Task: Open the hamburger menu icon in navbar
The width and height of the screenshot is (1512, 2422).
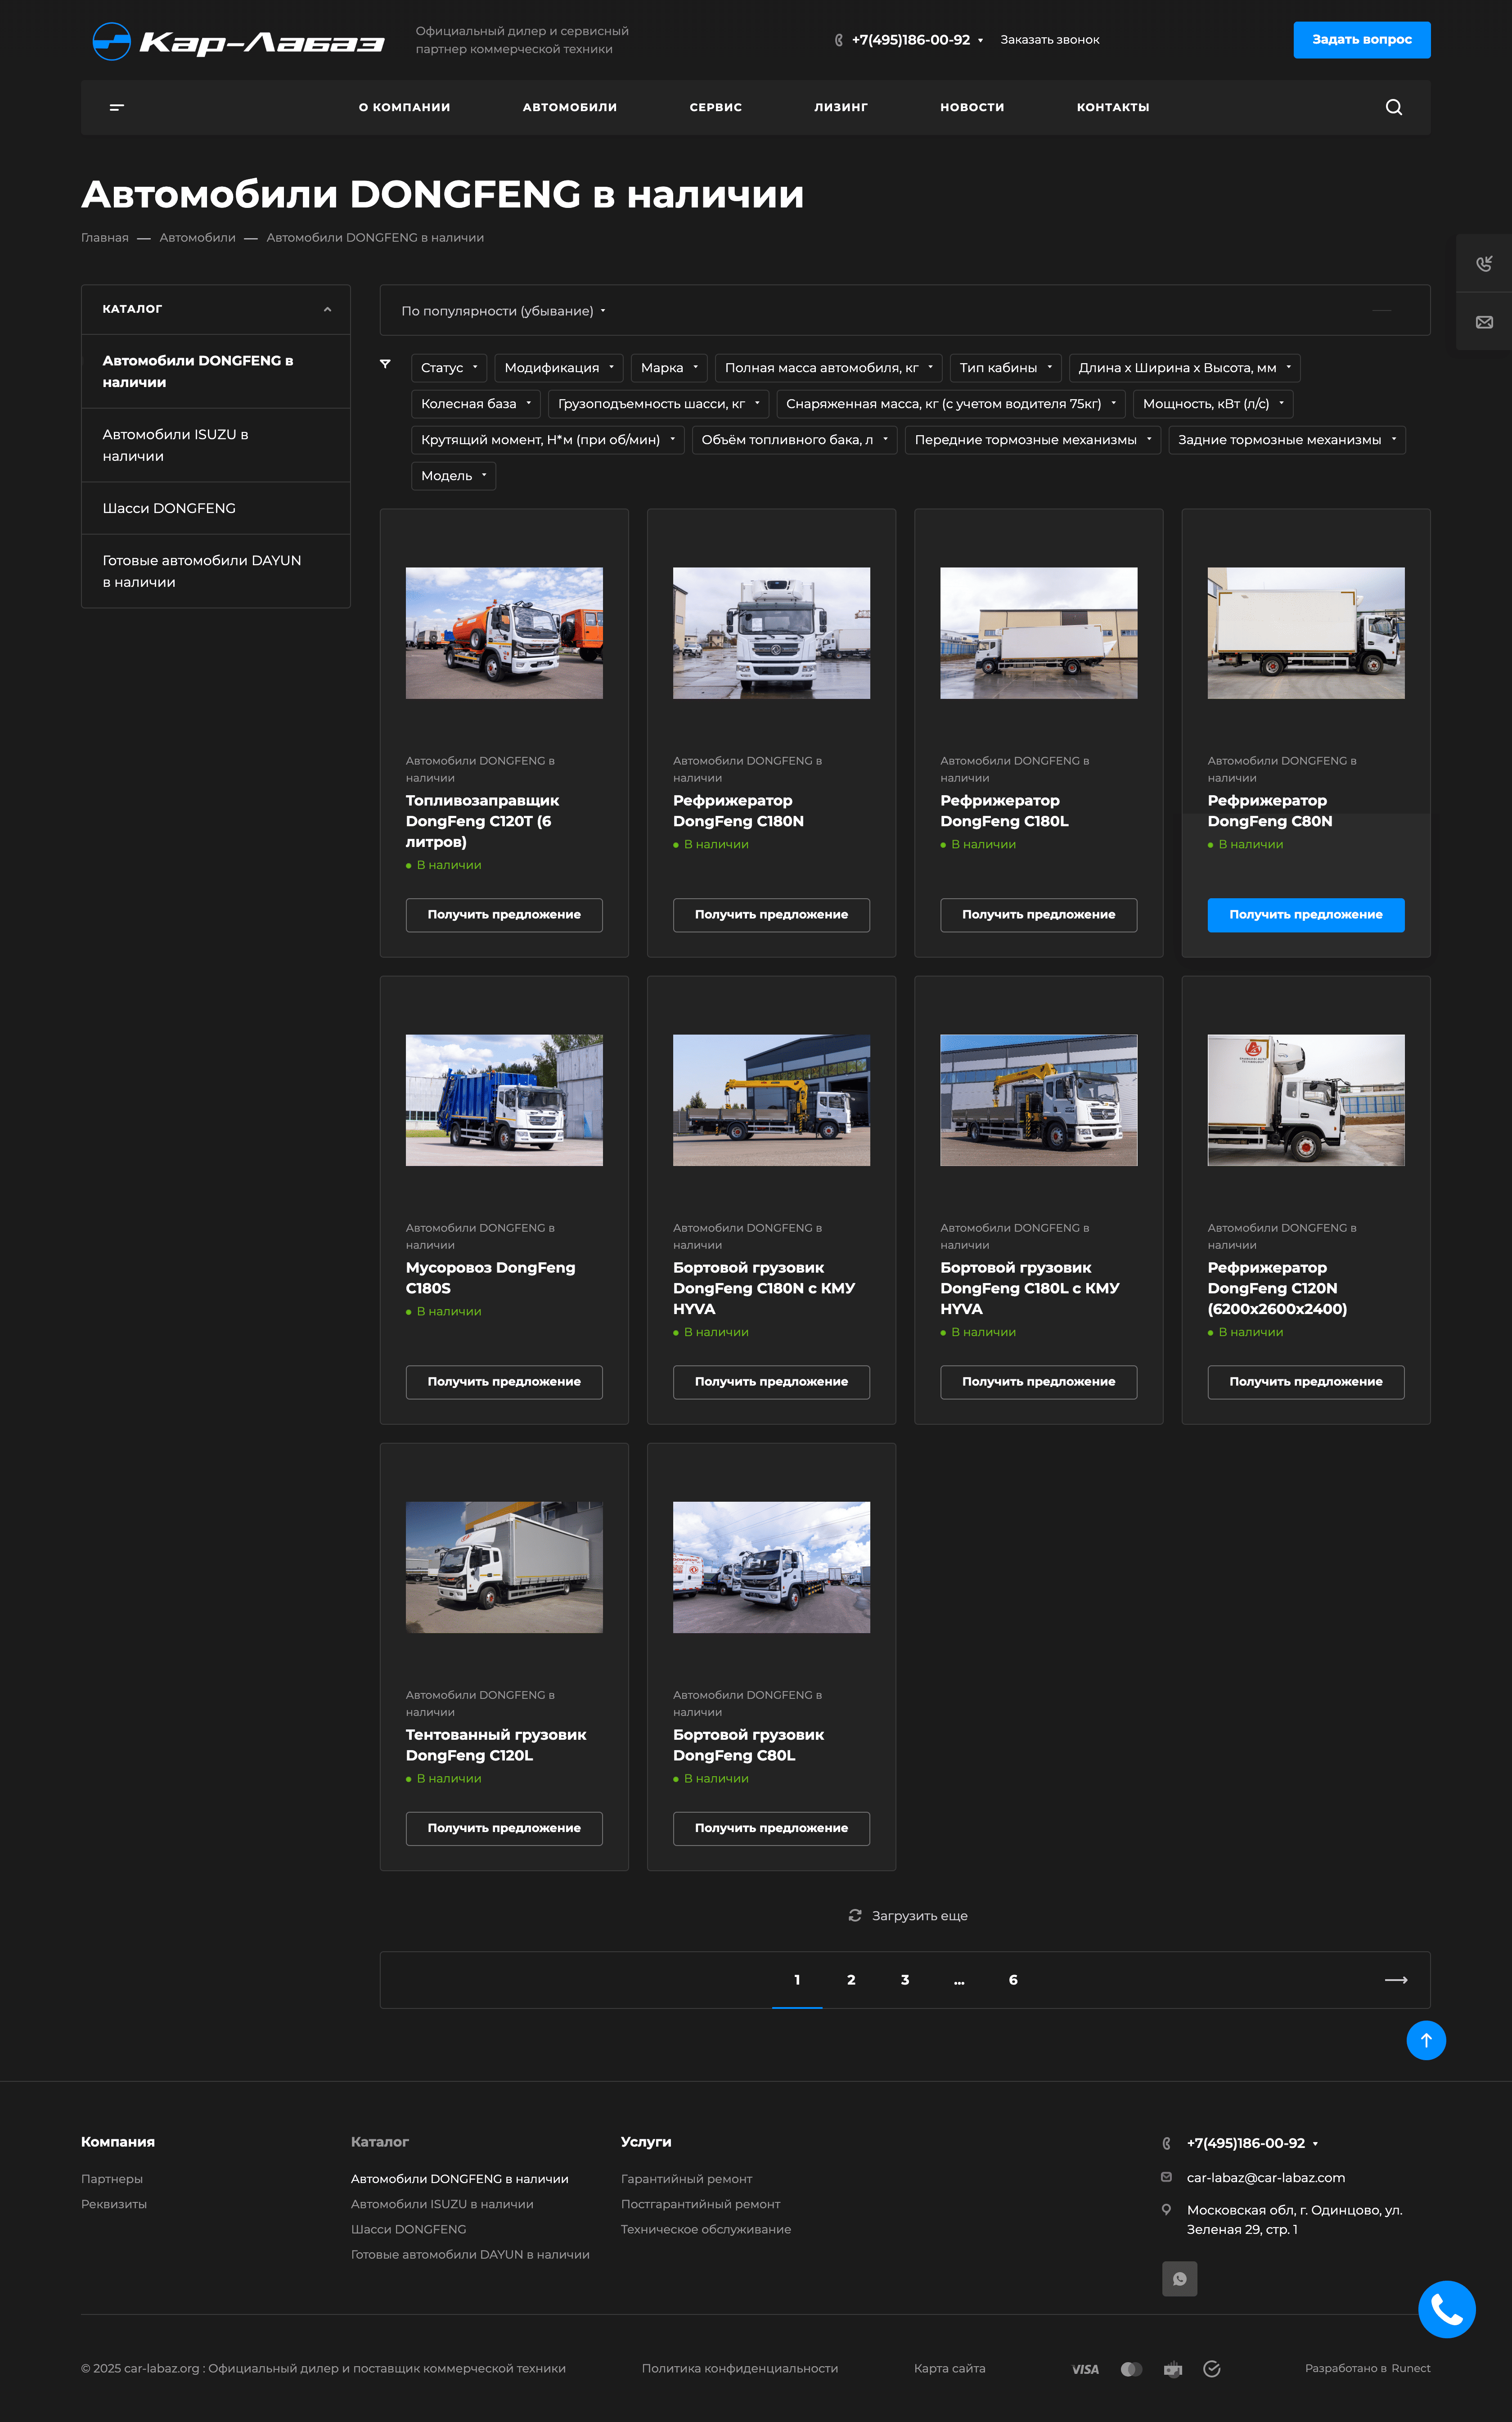Action: 117,107
